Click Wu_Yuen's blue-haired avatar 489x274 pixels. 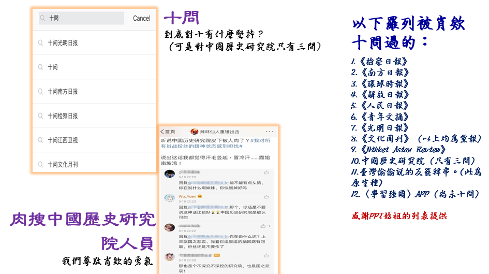pos(170,198)
